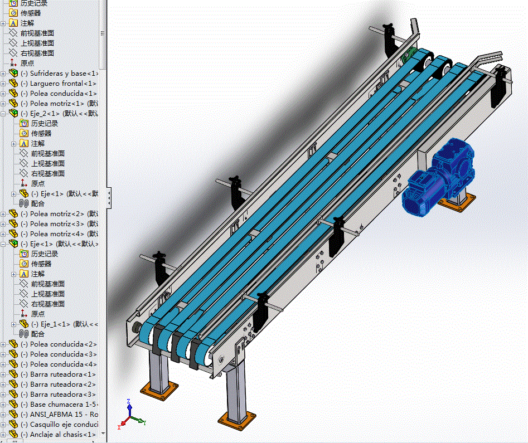The height and width of the screenshot is (443, 528).
Task: Click the Casquillo eje conduci component icon
Action: coord(13,424)
